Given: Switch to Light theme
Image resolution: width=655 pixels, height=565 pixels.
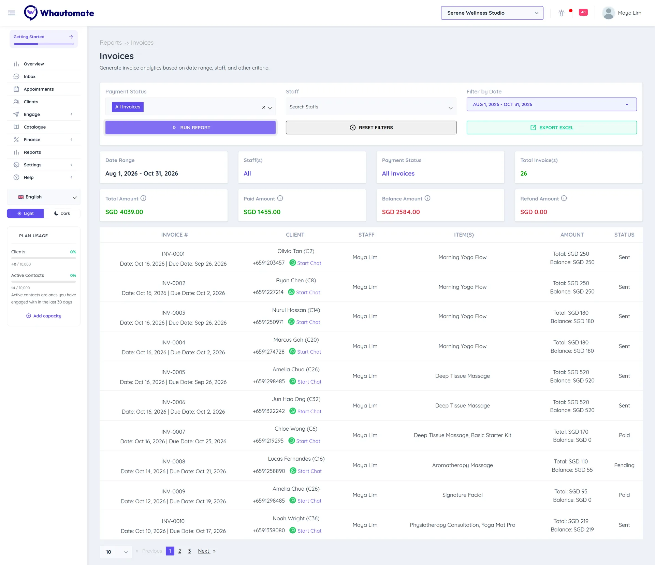Looking at the screenshot, I should click(25, 213).
